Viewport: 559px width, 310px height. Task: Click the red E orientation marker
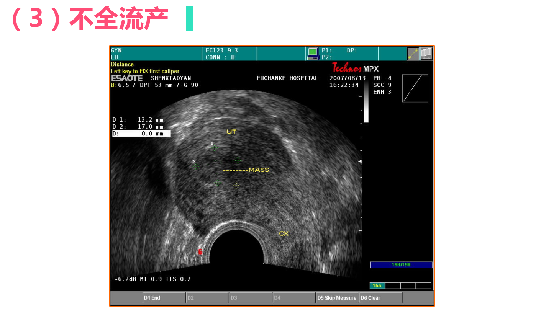coord(200,251)
